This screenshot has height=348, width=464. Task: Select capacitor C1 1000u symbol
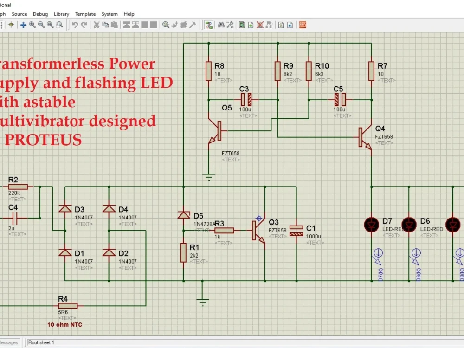[296, 231]
